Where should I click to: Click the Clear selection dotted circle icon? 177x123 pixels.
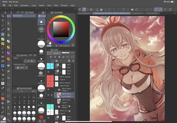(124, 9)
